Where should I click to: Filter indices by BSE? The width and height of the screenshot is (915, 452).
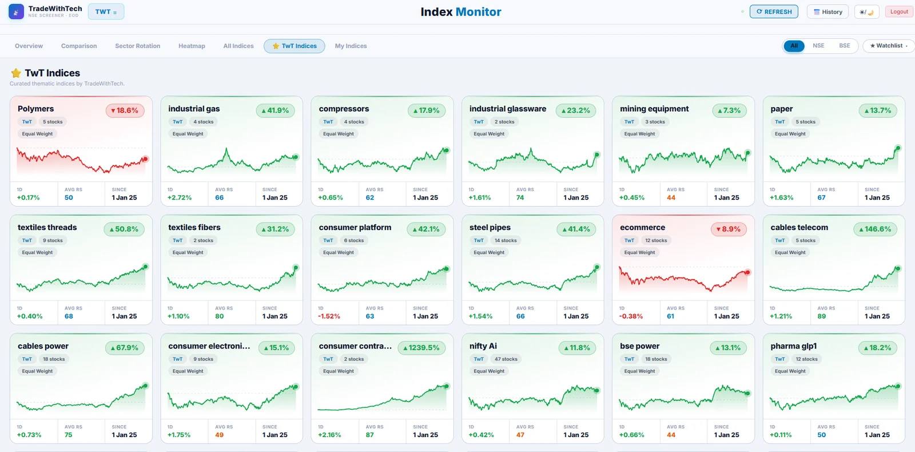pos(845,46)
